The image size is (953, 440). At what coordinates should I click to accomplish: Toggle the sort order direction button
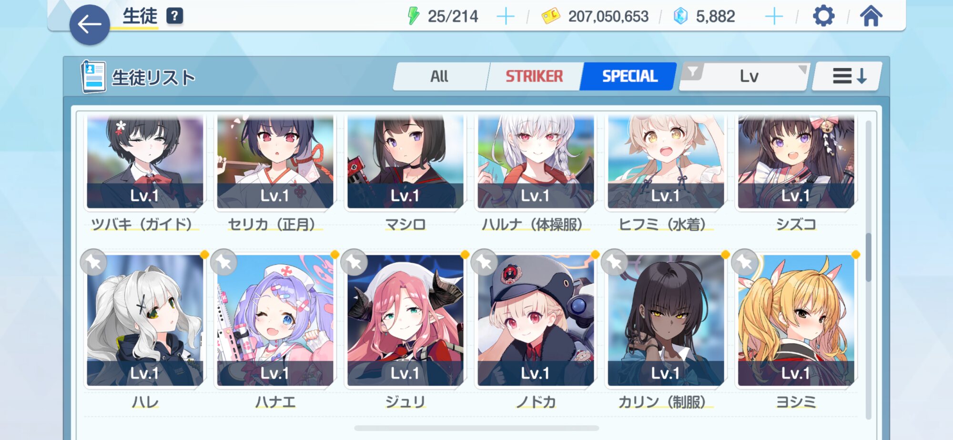click(848, 76)
